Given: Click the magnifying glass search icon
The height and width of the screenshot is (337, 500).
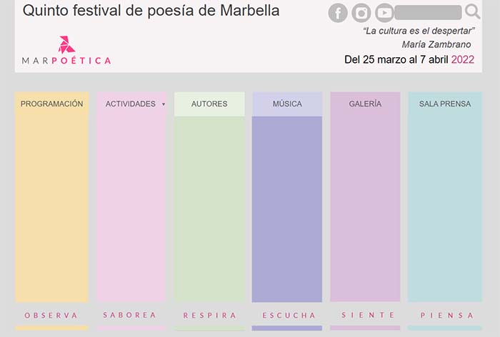Looking at the screenshot, I should [472, 12].
